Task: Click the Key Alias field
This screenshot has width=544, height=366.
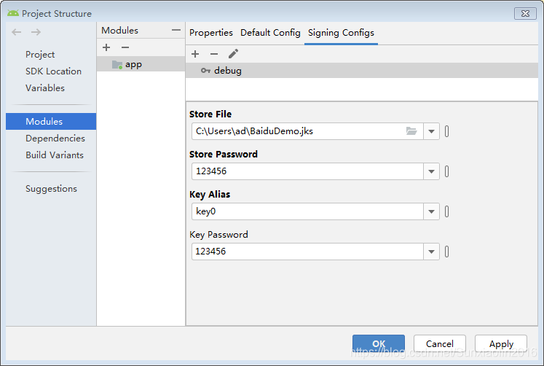Action: tap(307, 211)
